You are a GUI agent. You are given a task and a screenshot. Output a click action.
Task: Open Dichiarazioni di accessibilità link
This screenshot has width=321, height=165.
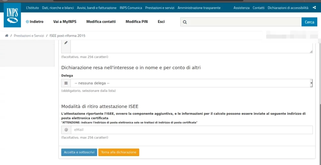pos(288,8)
